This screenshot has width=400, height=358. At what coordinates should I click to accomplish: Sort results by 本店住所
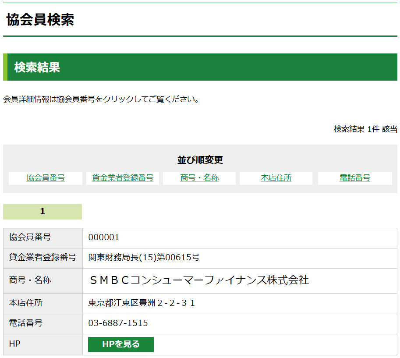[x=276, y=177]
